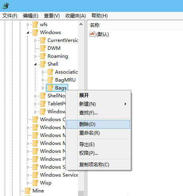The height and width of the screenshot is (196, 183).
Task: Select the Mine tree item
Action: pos(38,191)
